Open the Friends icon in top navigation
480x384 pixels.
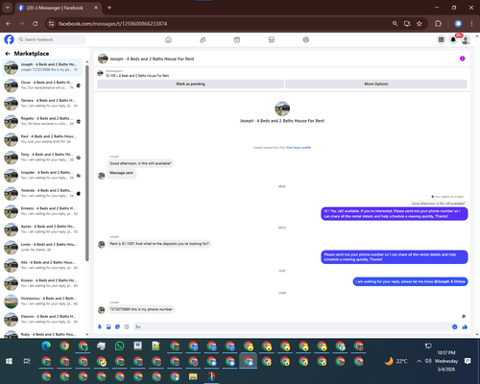[203, 39]
